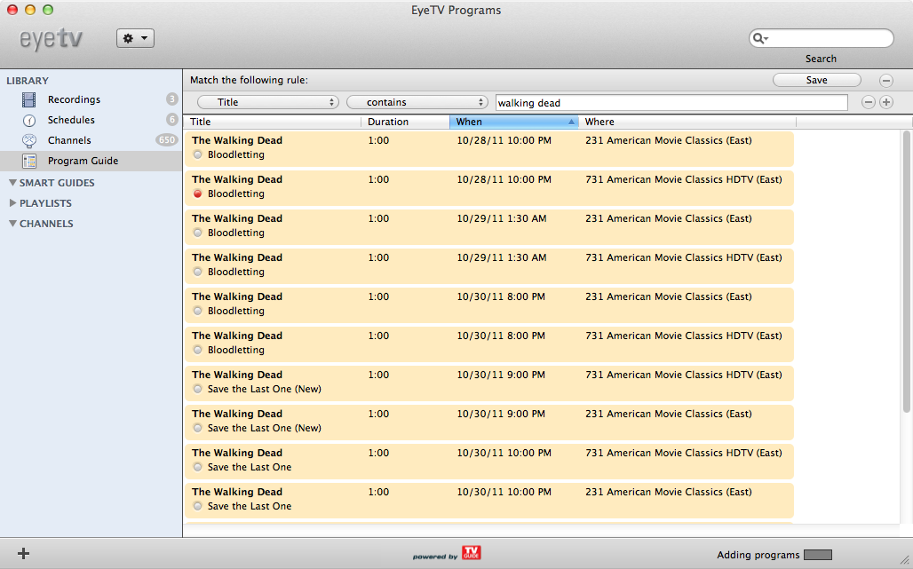Click the Save button

816,80
